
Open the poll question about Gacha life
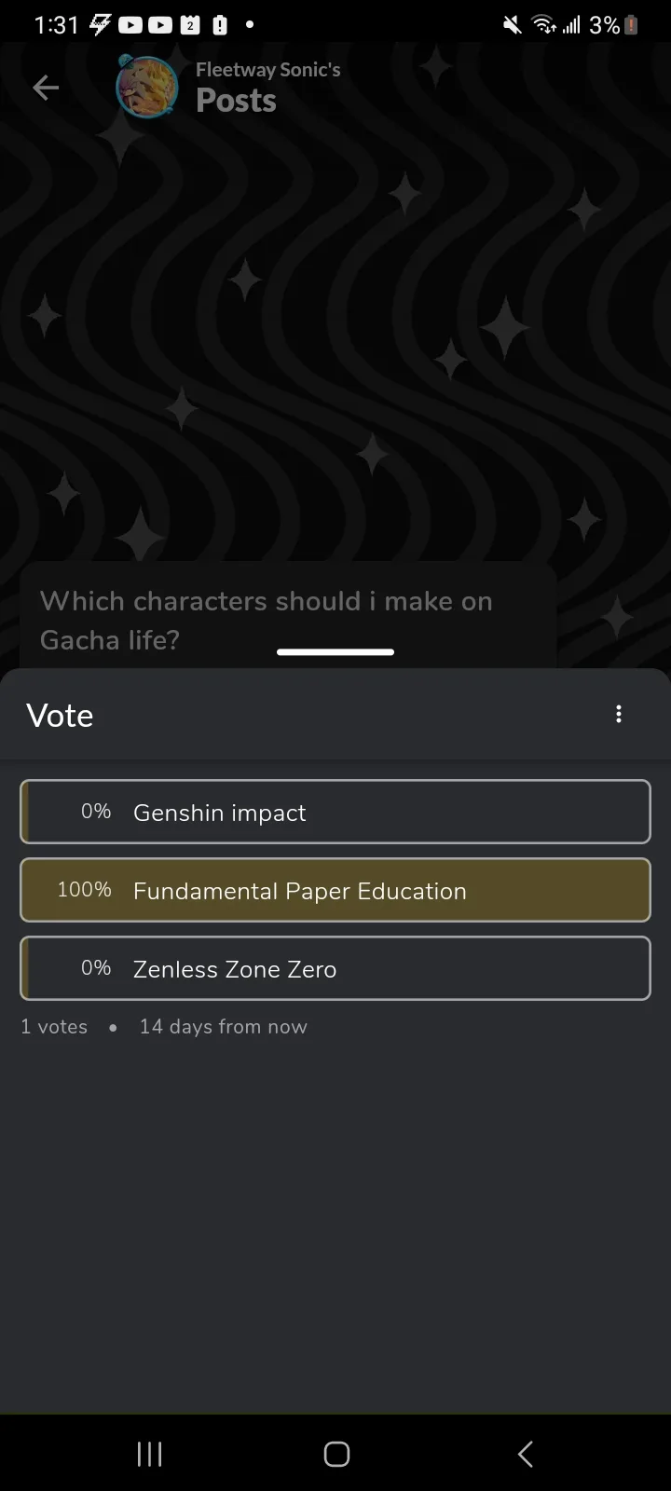tap(288, 620)
